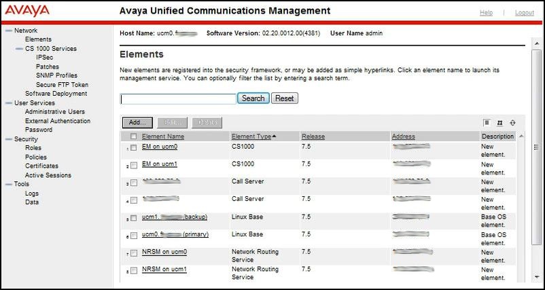Open Logs under Tools
This screenshot has height=290, width=545.
click(x=32, y=194)
